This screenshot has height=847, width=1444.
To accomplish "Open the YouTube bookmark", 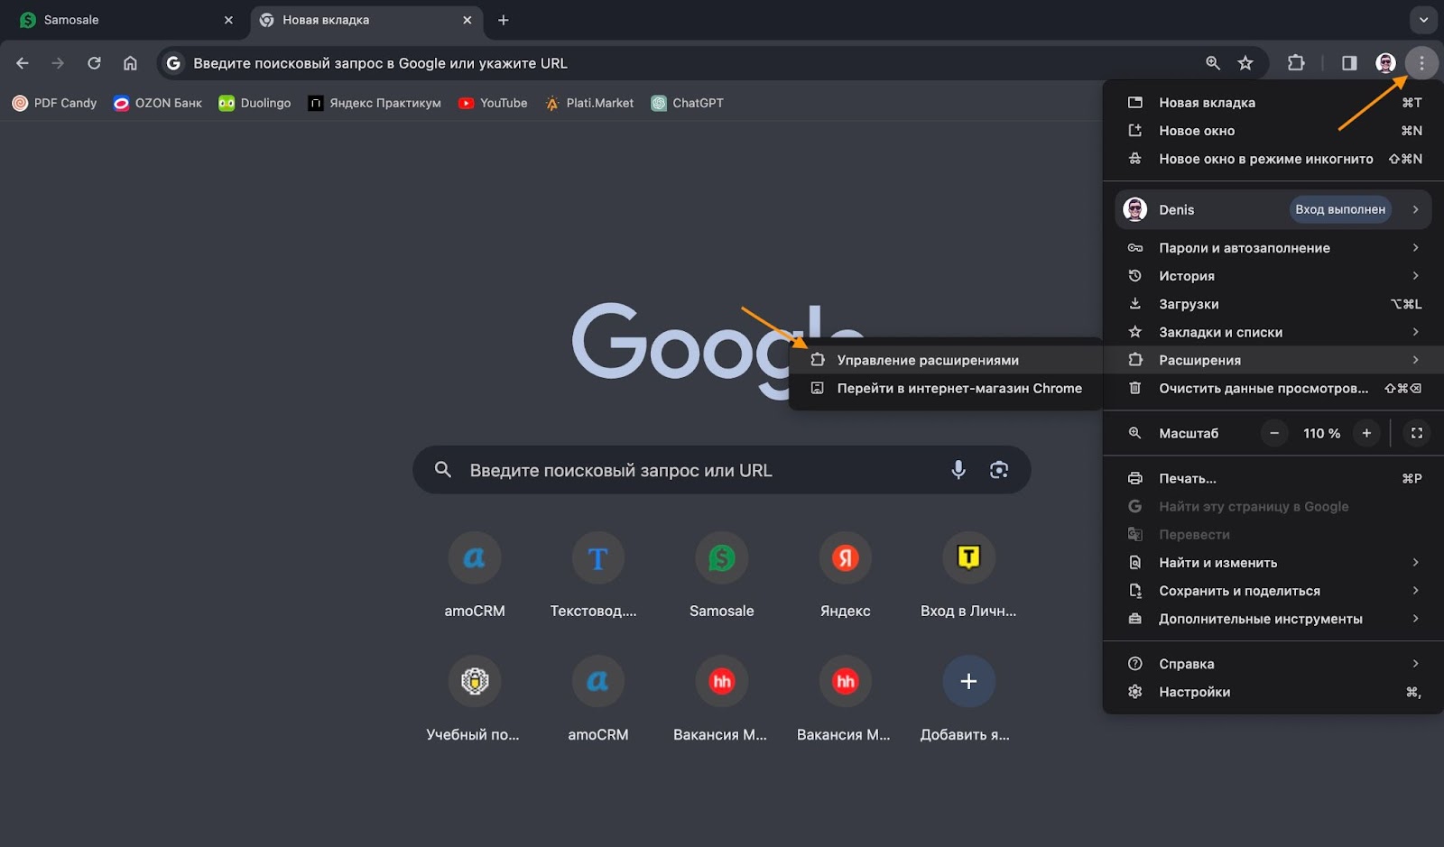I will 493,103.
